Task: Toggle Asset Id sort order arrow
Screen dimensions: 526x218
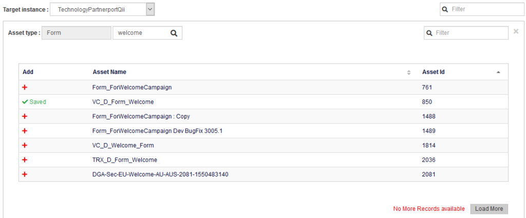Action: click(x=498, y=72)
